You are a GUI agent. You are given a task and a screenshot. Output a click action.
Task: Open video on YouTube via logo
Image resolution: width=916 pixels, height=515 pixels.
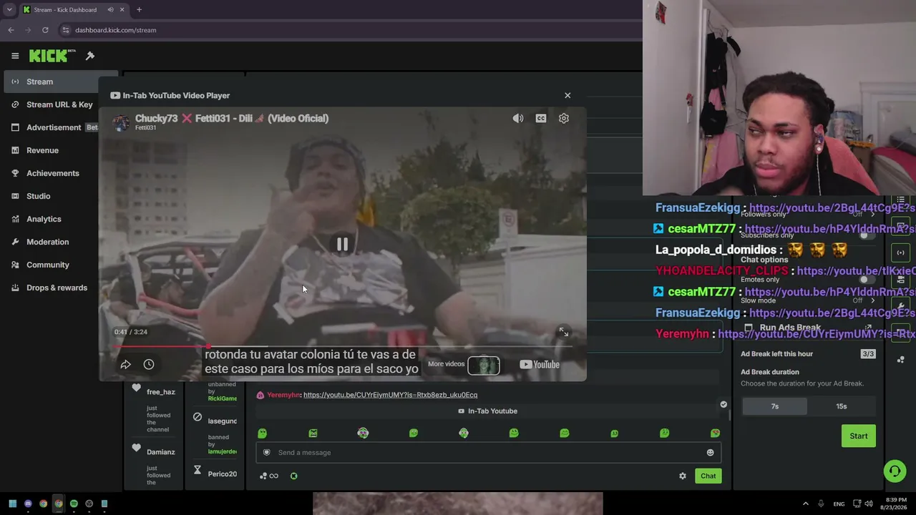pos(540,365)
